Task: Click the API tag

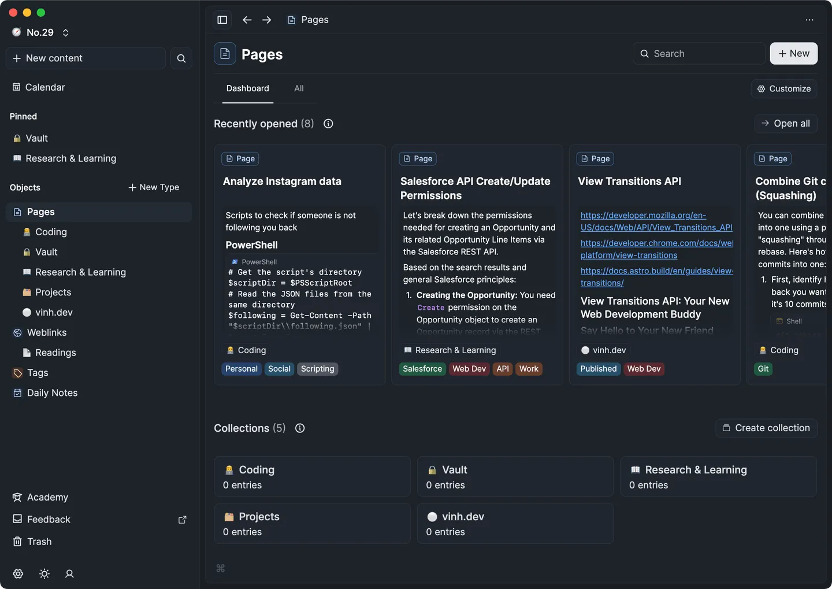Action: pos(503,369)
